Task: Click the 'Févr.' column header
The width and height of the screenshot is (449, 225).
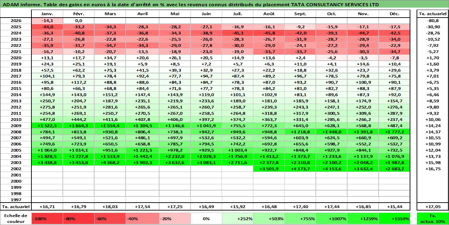Action: [x=79, y=14]
